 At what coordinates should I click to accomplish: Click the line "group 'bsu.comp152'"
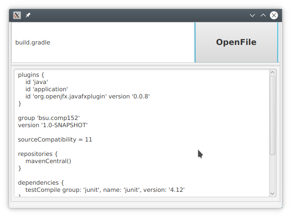tap(49, 118)
